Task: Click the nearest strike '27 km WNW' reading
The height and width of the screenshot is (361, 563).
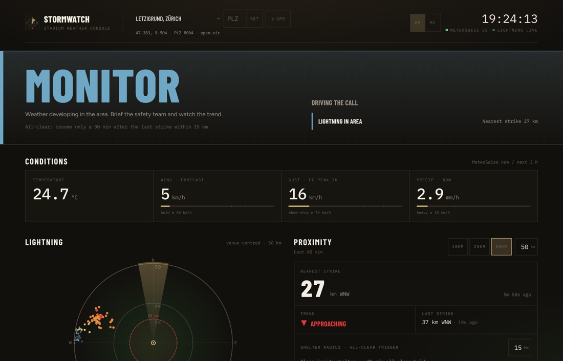Action: 325,289
